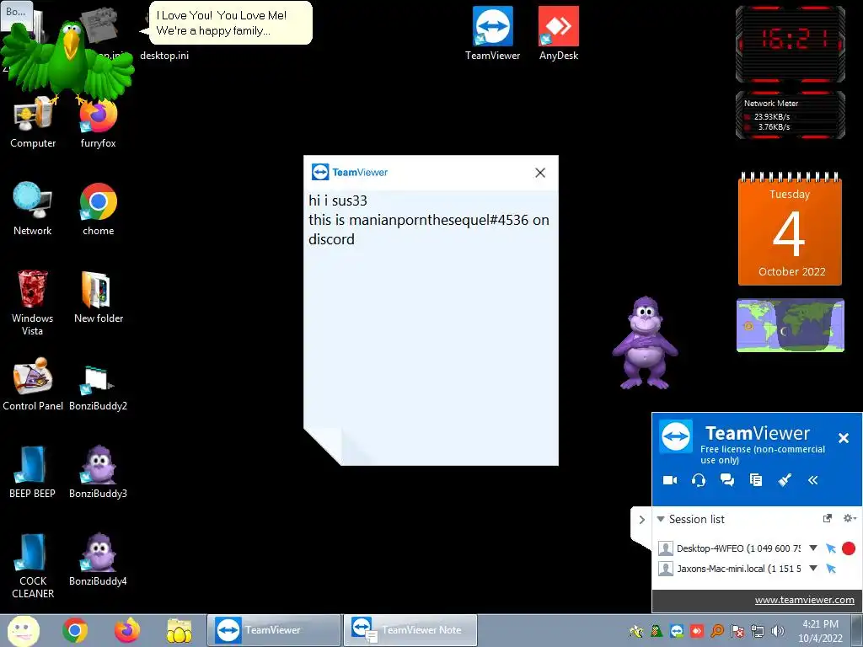Select the TeamViewer whiteboard brush icon
Screen dimensions: 863x647
(785, 480)
